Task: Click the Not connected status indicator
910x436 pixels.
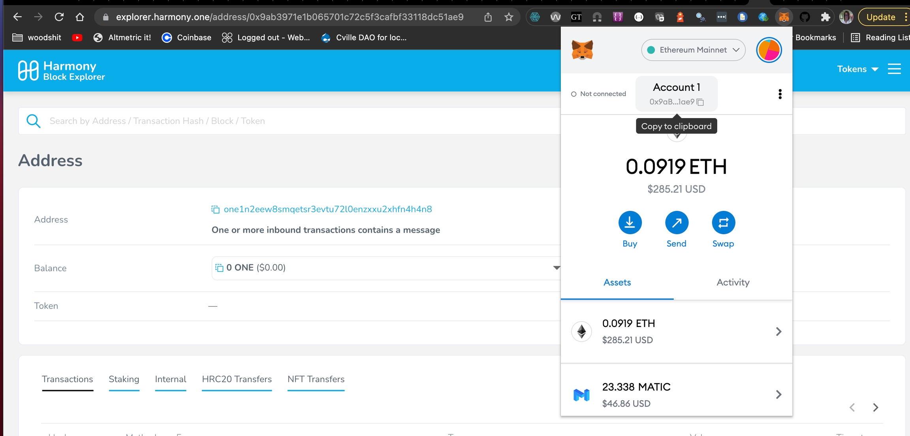Action: (598, 94)
